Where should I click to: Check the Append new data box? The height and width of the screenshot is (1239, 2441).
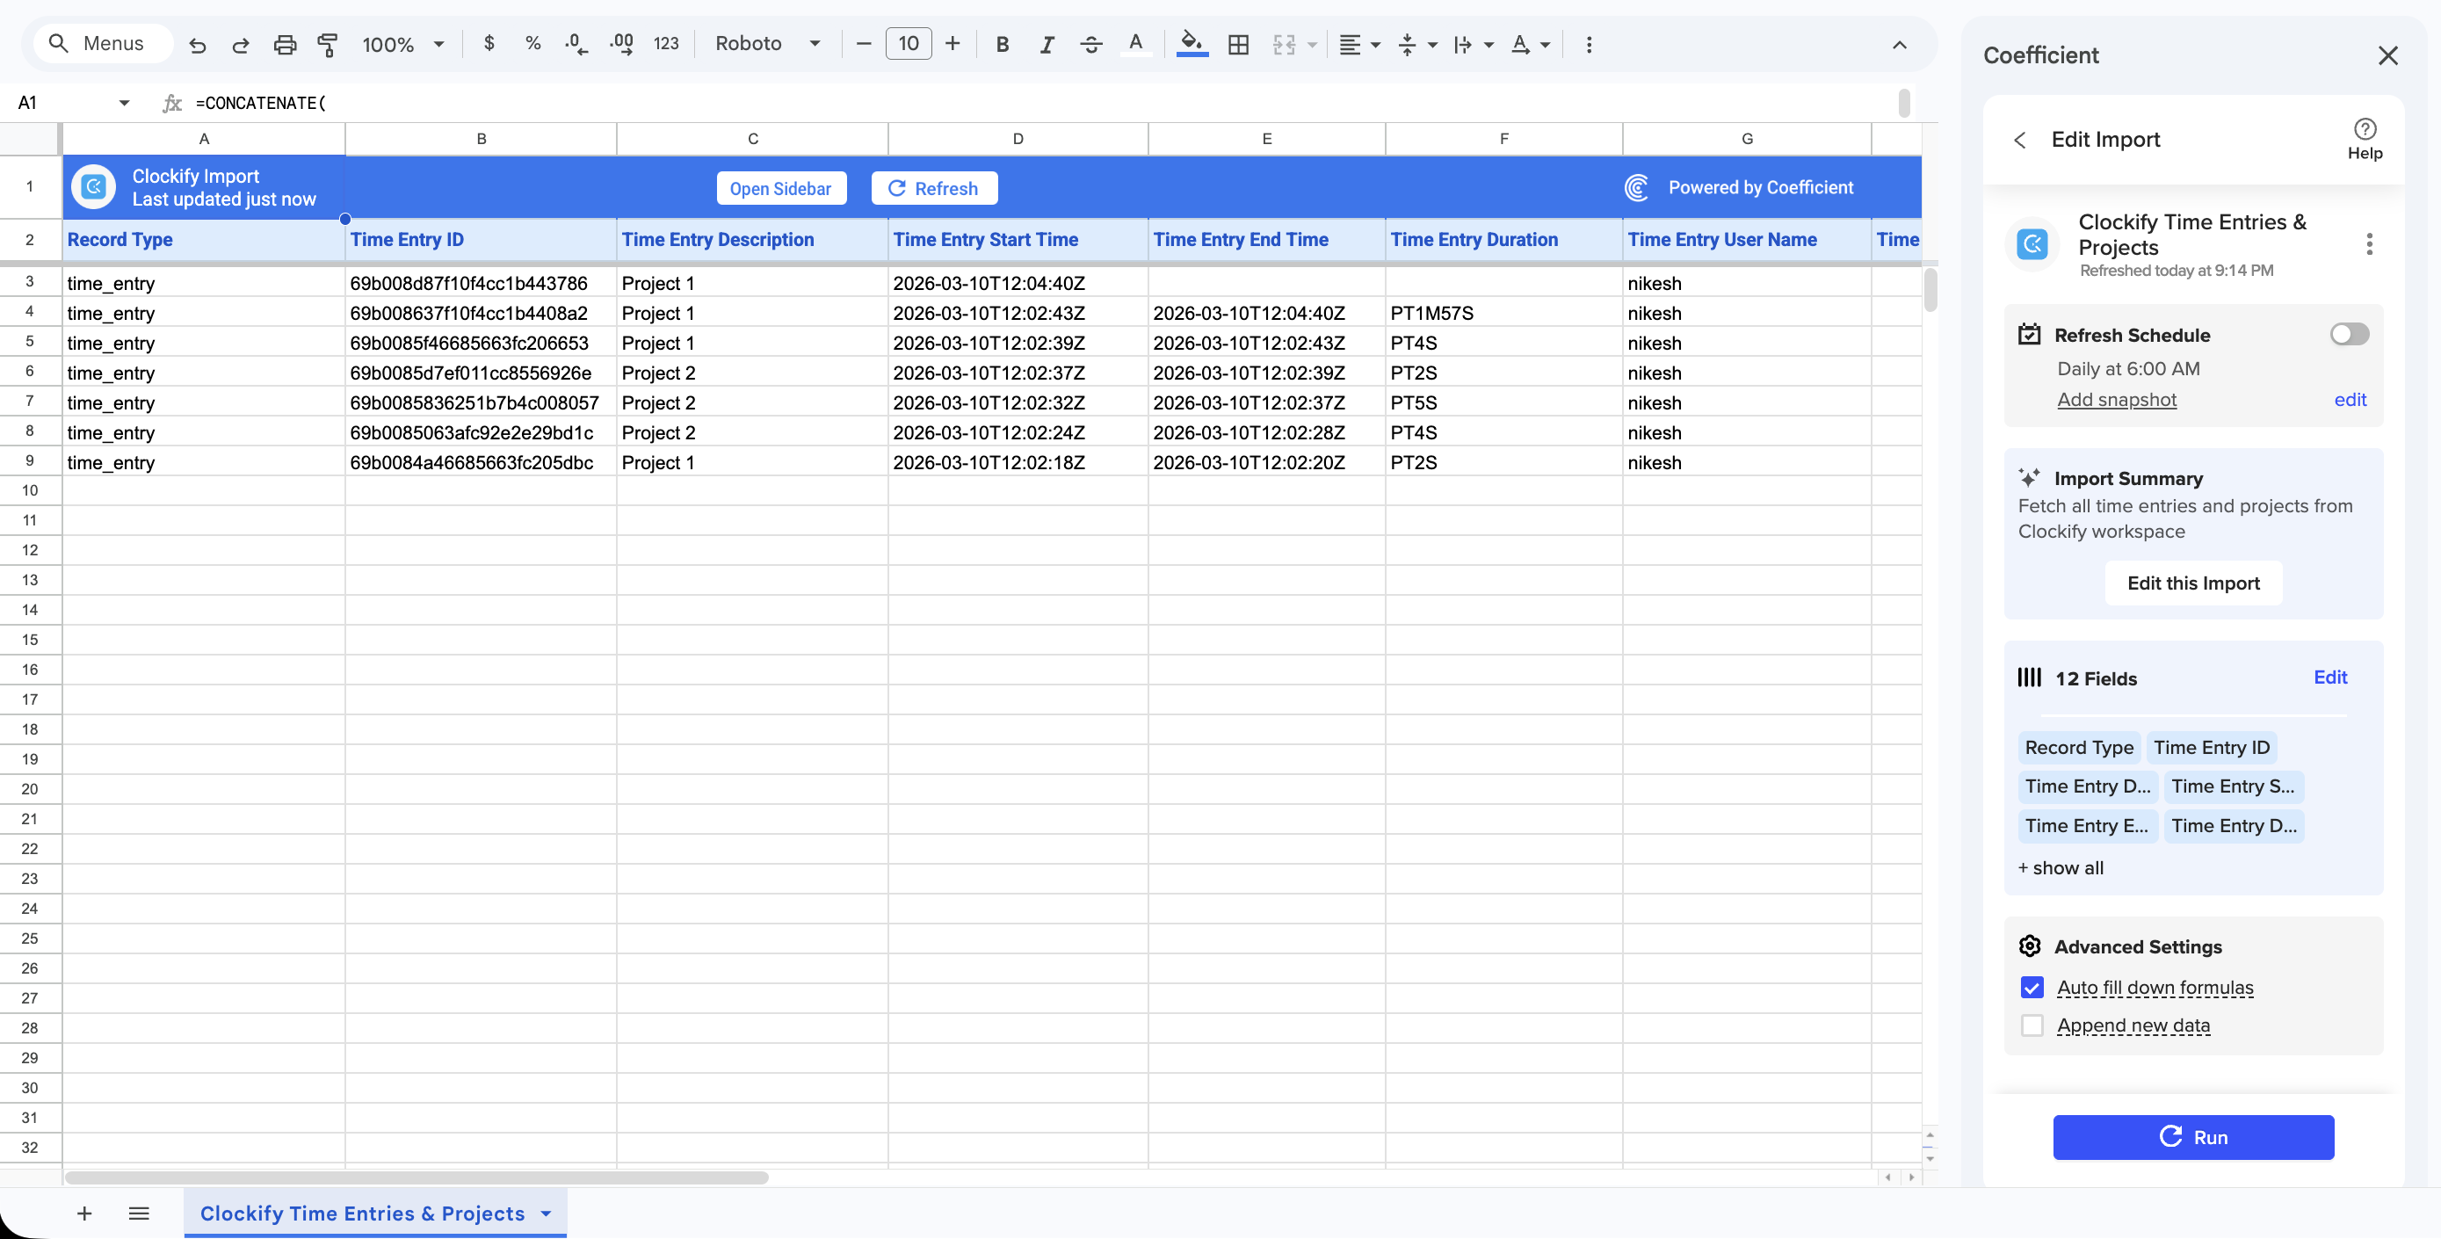pyautogui.click(x=2032, y=1025)
